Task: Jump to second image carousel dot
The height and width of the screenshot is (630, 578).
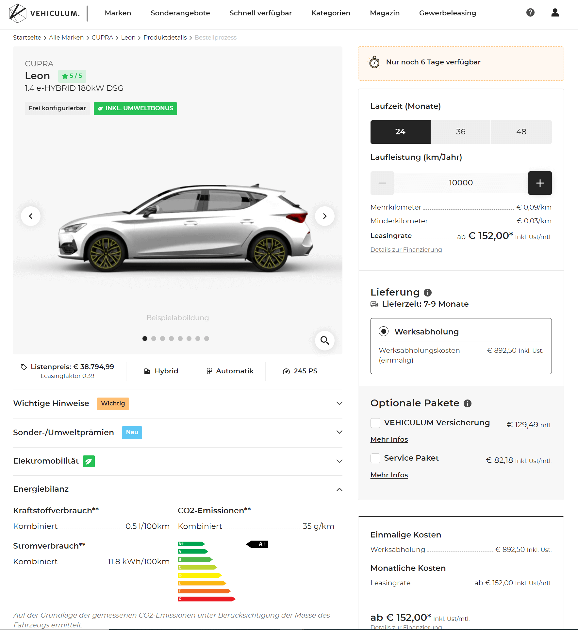Action: point(154,338)
